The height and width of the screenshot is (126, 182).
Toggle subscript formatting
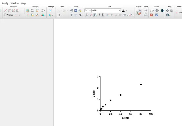coord(112,15)
